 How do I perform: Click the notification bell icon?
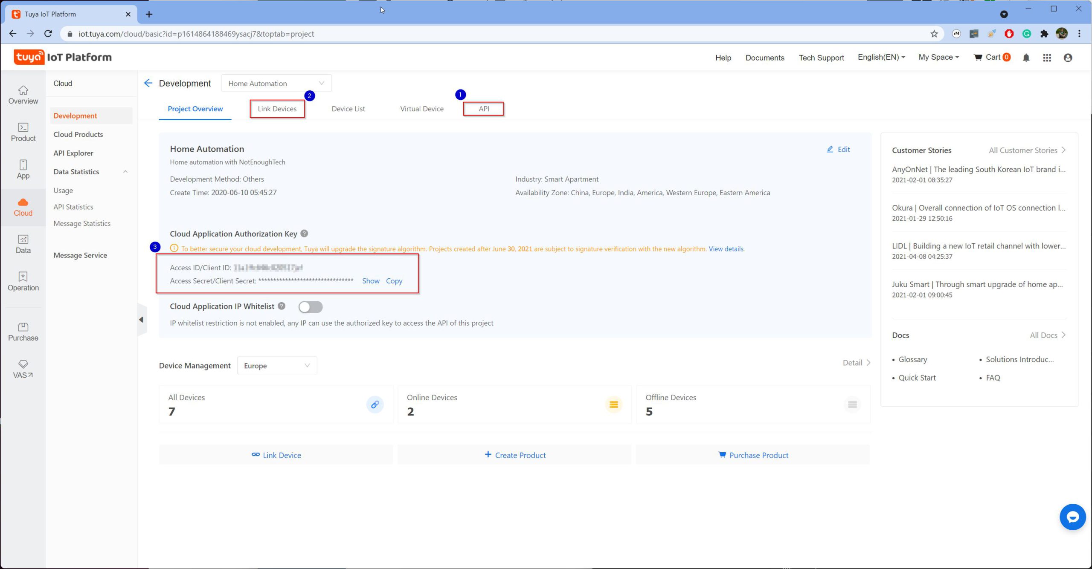coord(1026,58)
